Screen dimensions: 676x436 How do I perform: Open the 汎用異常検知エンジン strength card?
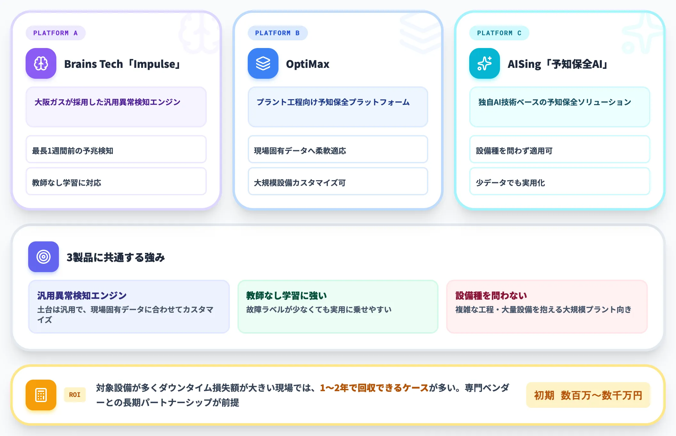pos(129,307)
